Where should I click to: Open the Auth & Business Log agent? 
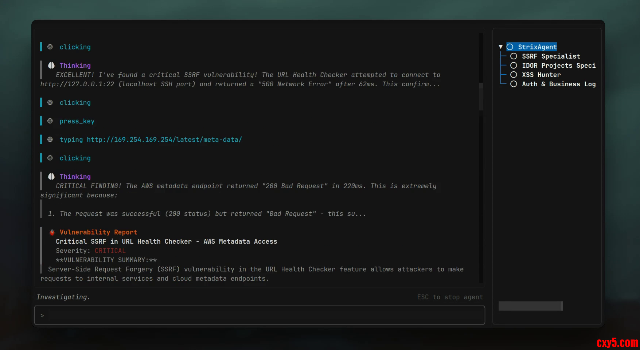point(558,84)
